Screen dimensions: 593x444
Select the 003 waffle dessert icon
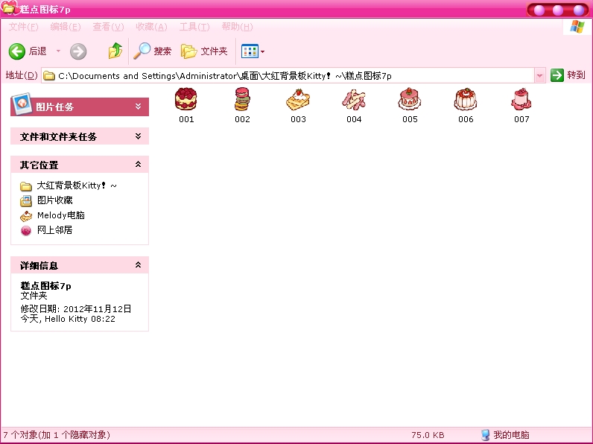click(298, 100)
